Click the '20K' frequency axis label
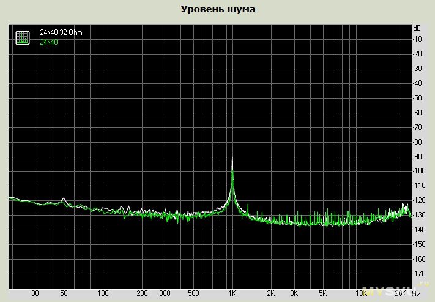 [x=401, y=294]
